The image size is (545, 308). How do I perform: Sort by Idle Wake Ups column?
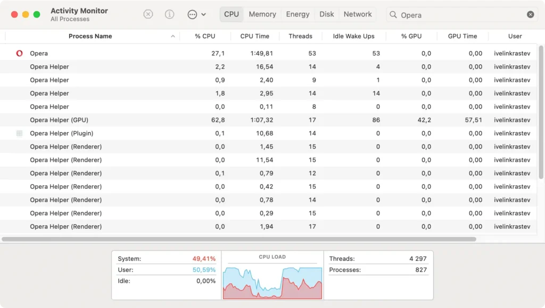click(x=354, y=36)
